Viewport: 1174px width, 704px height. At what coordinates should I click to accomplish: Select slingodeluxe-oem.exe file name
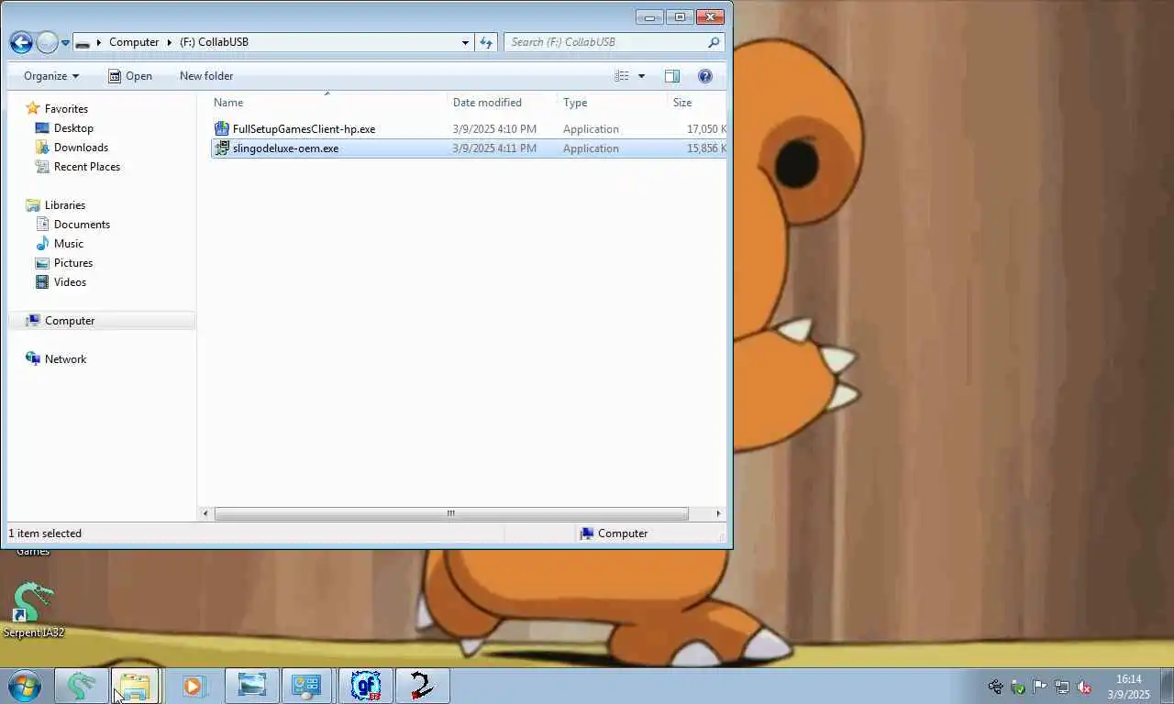coord(285,148)
